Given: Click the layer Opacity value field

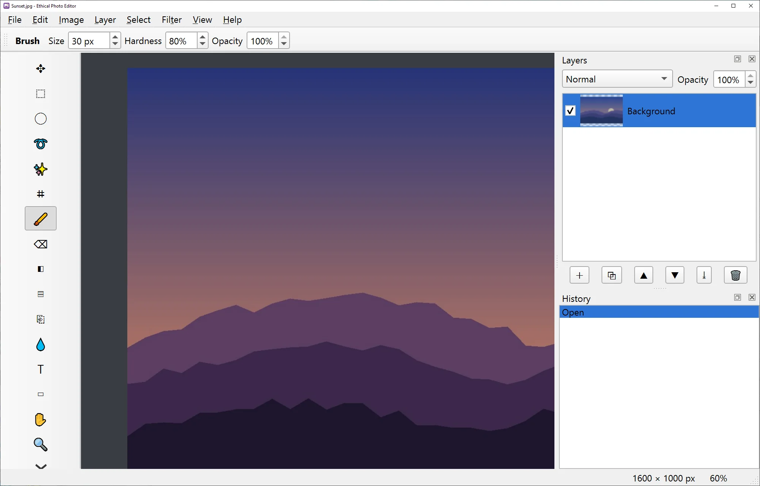Looking at the screenshot, I should [729, 79].
